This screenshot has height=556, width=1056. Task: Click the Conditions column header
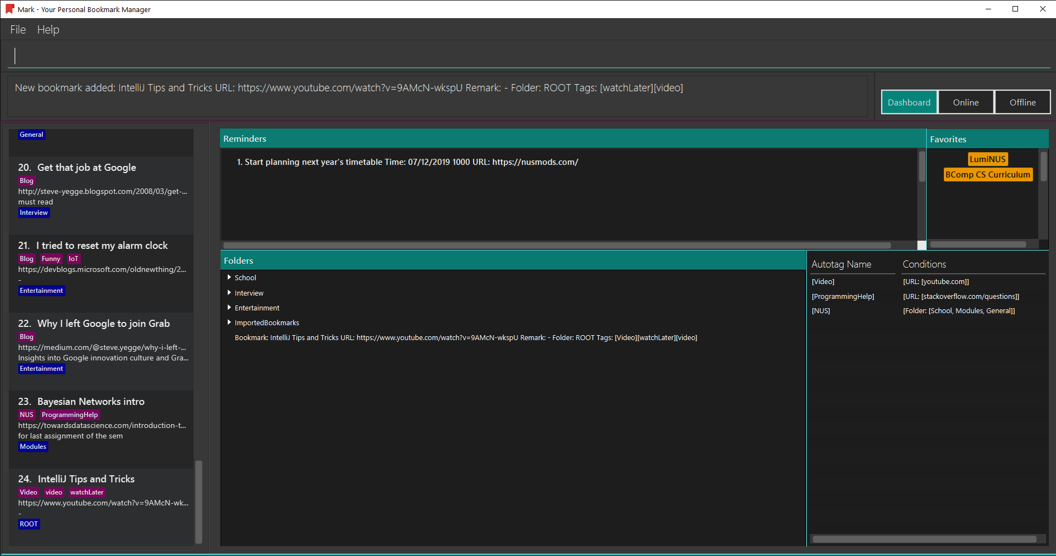point(925,264)
